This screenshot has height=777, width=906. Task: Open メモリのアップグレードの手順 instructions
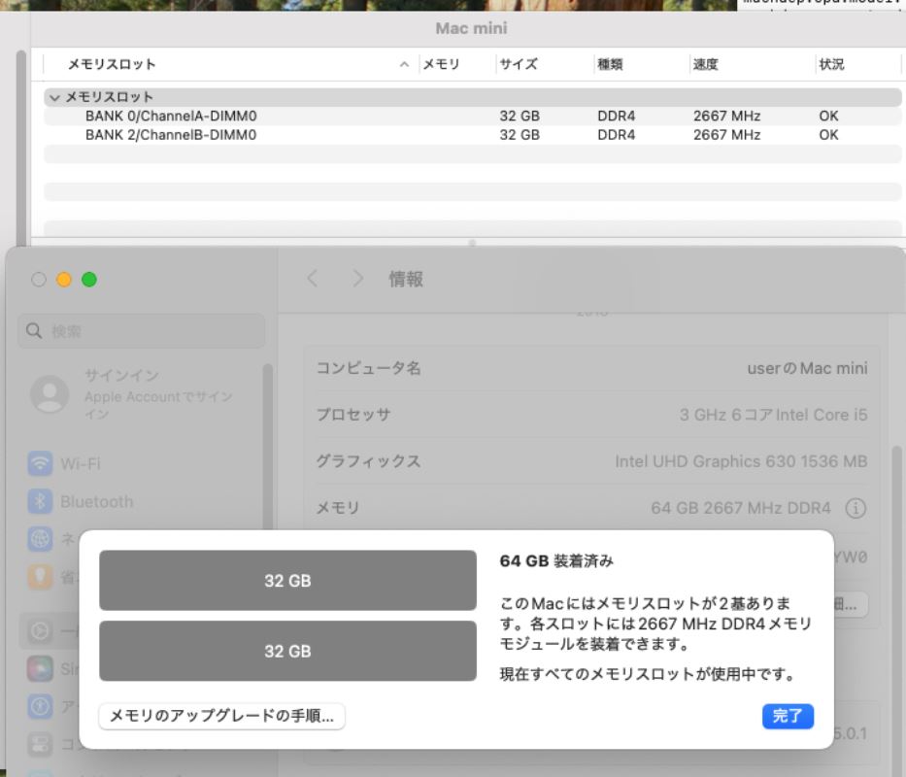coord(221,716)
